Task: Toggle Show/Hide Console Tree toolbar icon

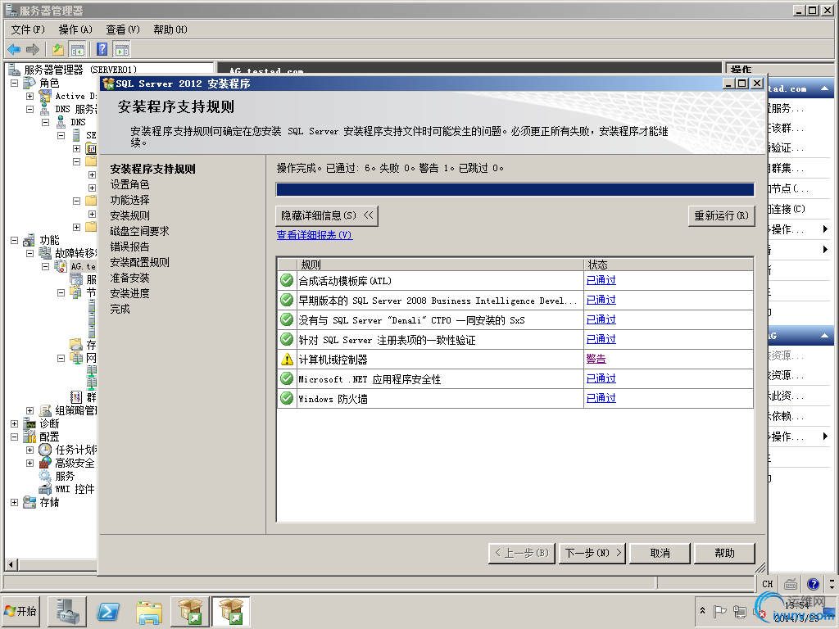Action: 78,50
